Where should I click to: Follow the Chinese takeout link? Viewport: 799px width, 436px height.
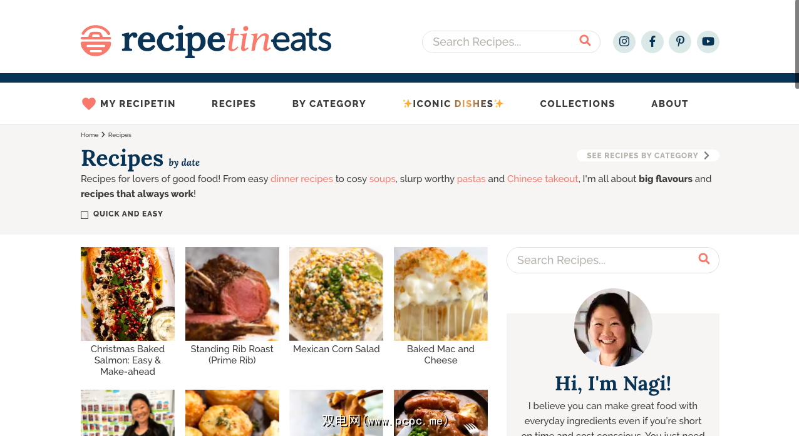[542, 179]
